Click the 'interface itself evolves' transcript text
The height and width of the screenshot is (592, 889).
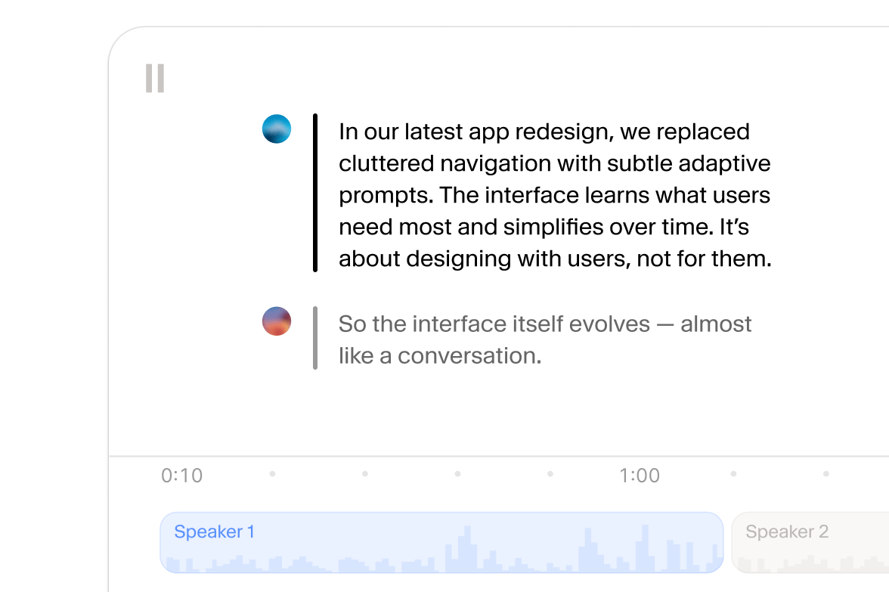pos(544,339)
